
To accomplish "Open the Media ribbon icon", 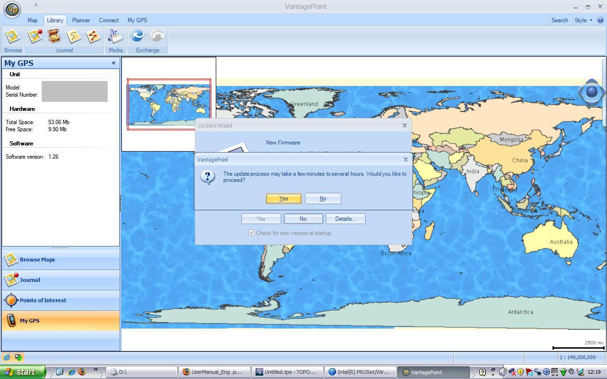I will [x=115, y=36].
